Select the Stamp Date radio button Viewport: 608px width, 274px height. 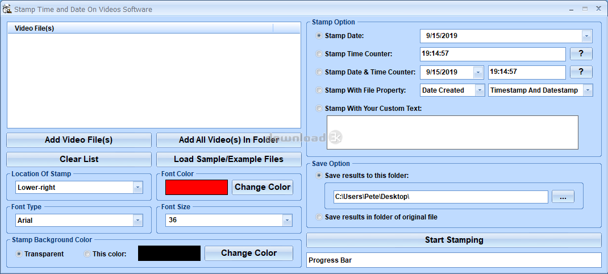(319, 36)
